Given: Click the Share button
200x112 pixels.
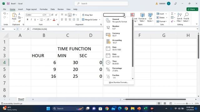Looking at the screenshot, I should pos(192,9).
